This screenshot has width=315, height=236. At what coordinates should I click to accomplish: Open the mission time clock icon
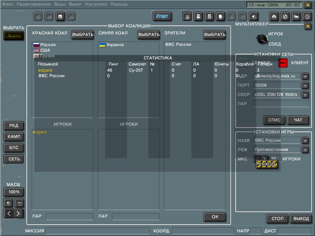(306, 16)
